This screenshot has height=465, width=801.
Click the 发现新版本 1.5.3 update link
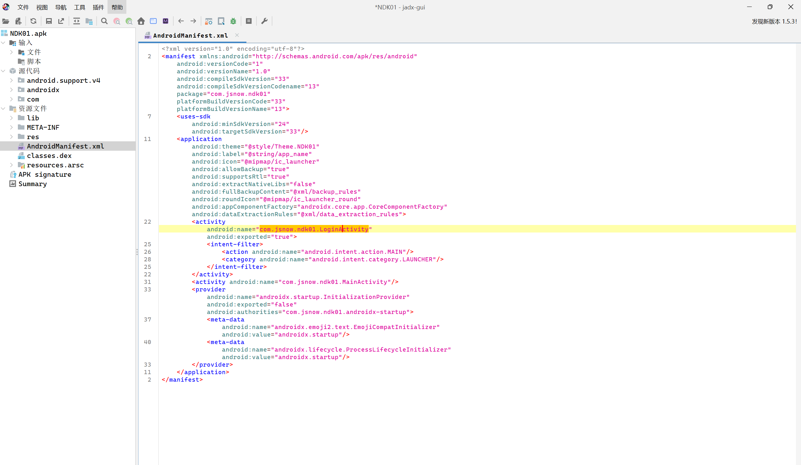(x=774, y=22)
